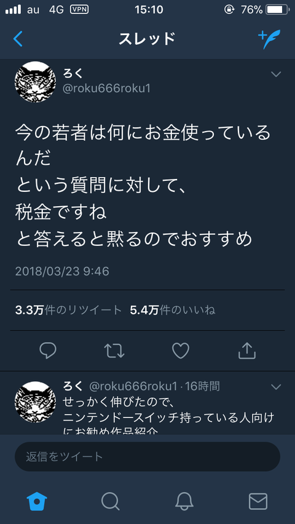Retweet the main tweet

tap(114, 351)
